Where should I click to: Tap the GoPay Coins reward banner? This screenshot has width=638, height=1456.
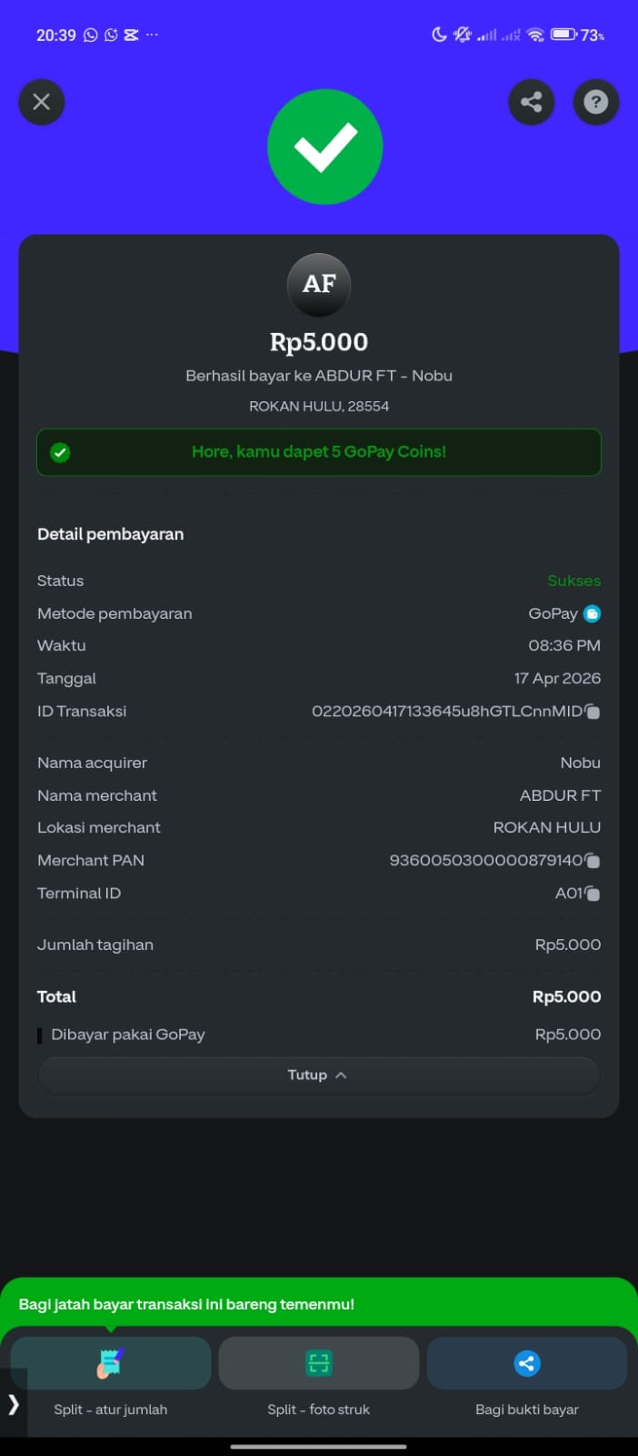319,452
